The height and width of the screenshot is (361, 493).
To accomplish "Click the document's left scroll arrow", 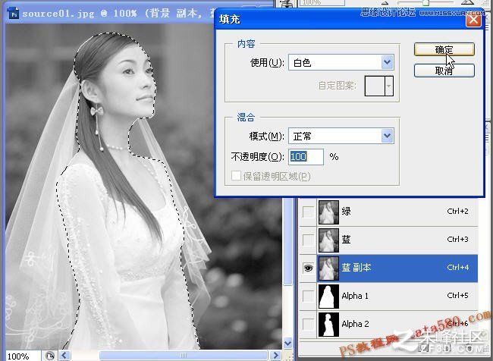I will pos(64,356).
